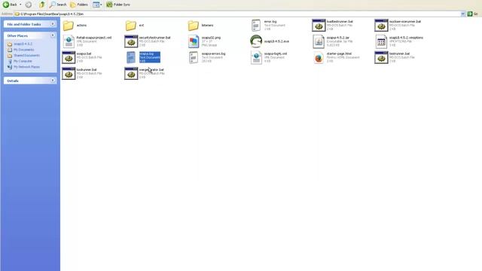Open the My Documents link
This screenshot has width=482, height=271.
[21, 50]
